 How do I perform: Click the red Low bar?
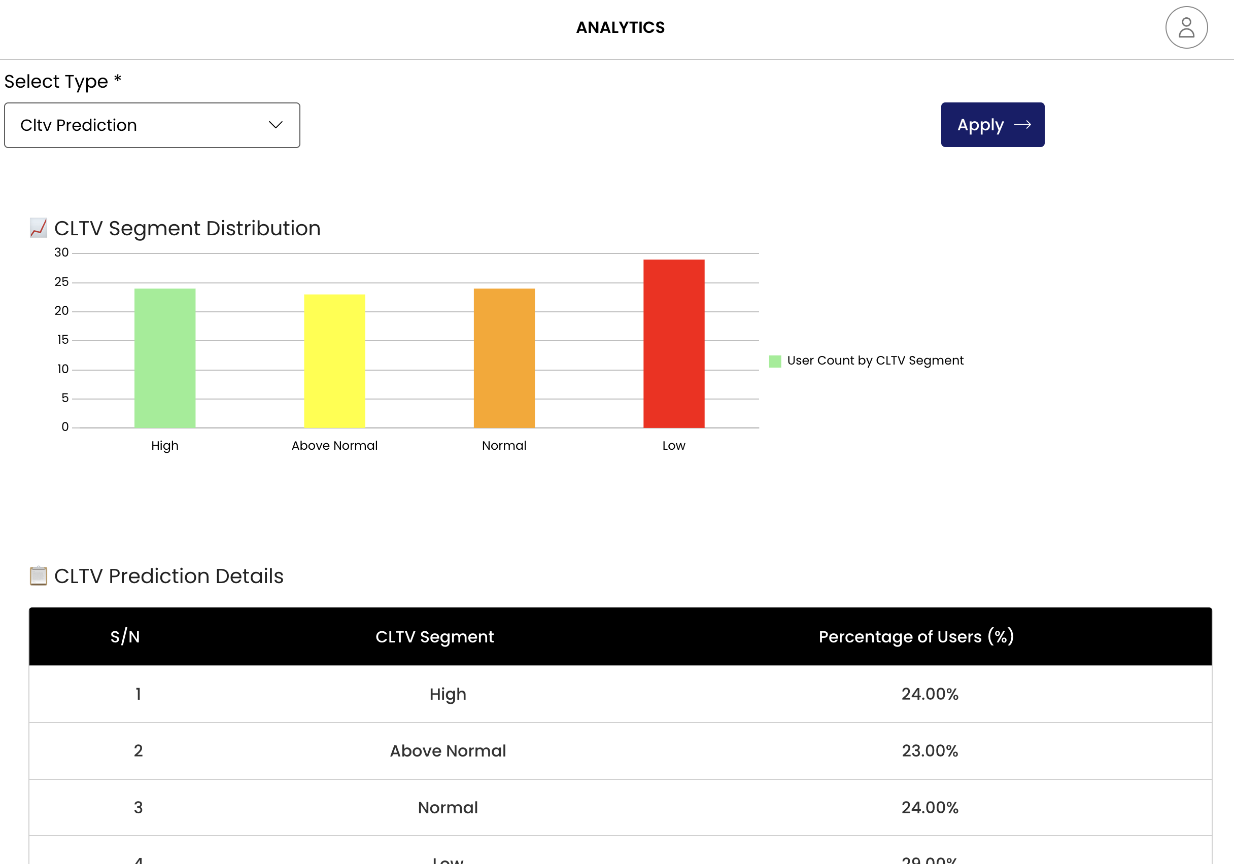coord(673,344)
